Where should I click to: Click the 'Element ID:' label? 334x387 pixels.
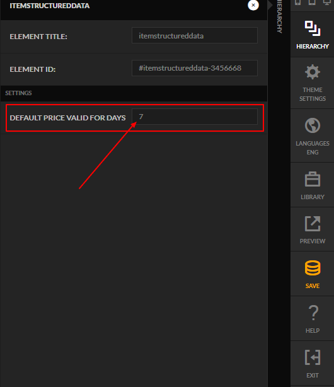pos(33,69)
